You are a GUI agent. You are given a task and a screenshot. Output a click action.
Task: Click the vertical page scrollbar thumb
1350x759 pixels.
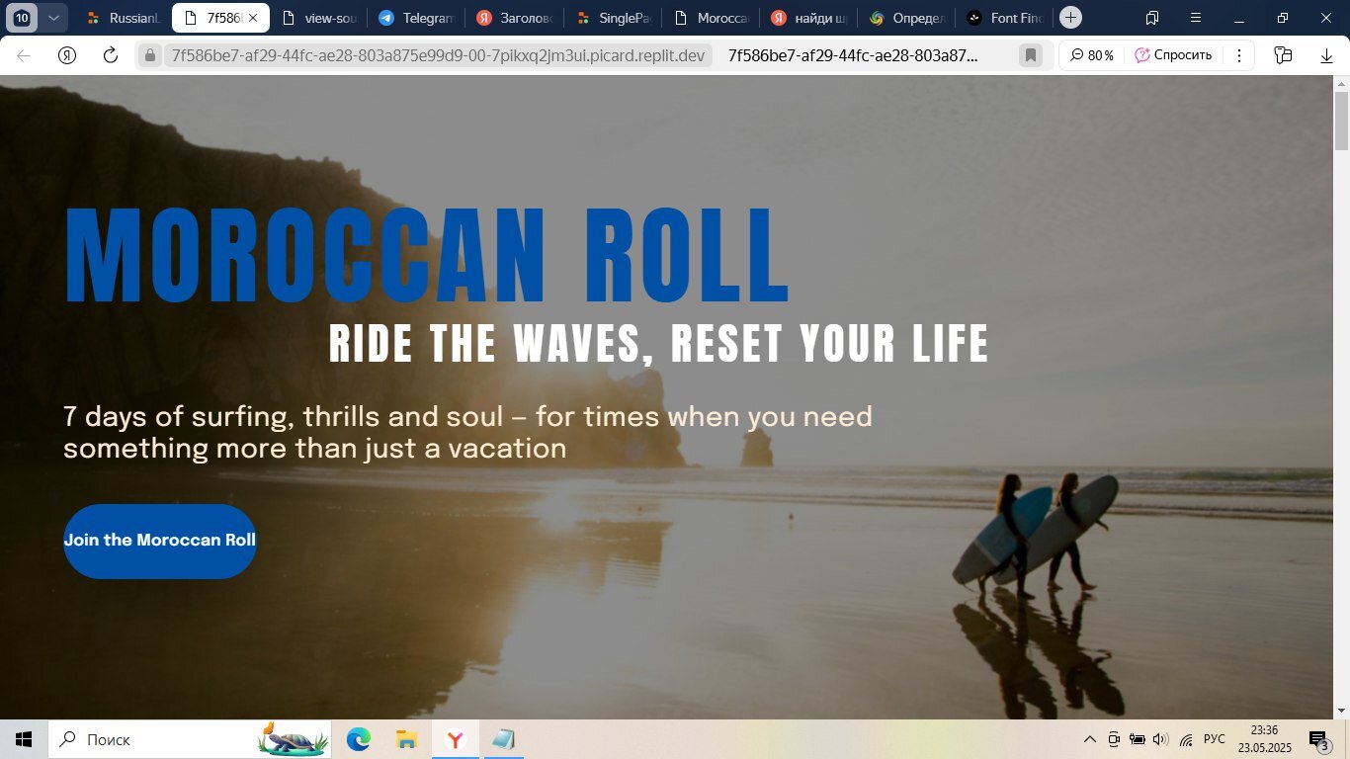click(x=1341, y=121)
